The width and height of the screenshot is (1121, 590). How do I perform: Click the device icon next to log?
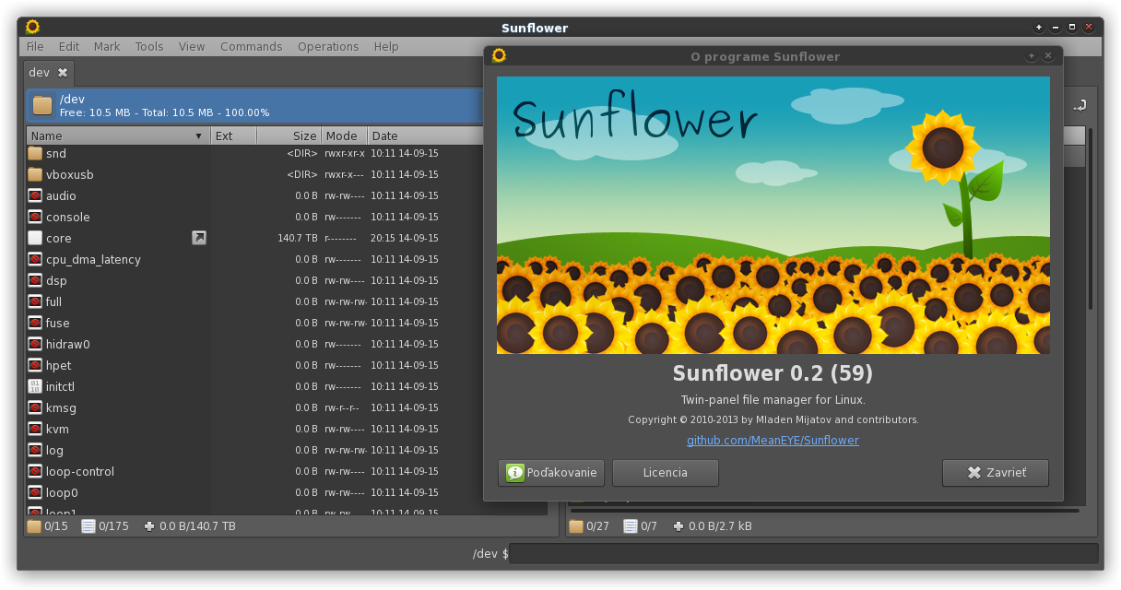(x=35, y=450)
